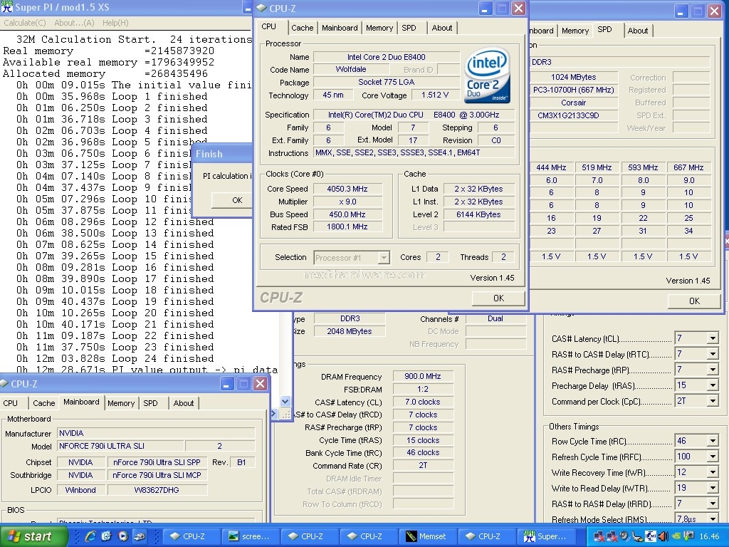Viewport: 729px width, 547px height.
Task: Click the front CPU-Z window title icon
Action: click(x=262, y=8)
